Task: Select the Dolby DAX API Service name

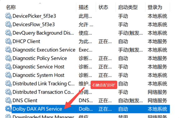Action: 37,109
